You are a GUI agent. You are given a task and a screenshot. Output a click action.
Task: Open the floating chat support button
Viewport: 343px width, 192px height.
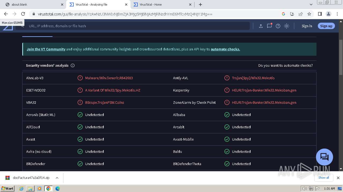[x=325, y=157]
